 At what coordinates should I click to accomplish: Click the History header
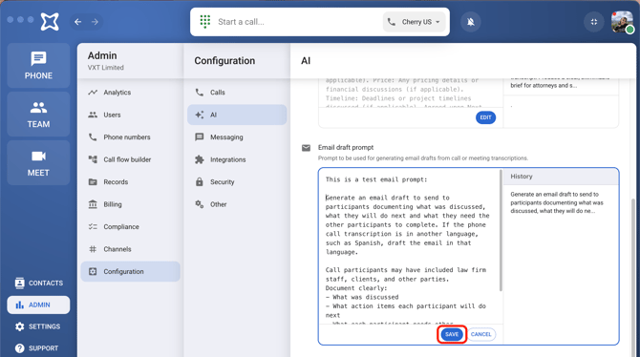tap(561, 177)
